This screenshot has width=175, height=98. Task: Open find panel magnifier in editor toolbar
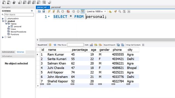(x=120, y=11)
